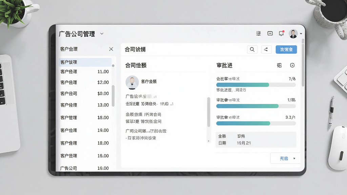Click the character glyph icon left of the rectangle icon
Screen dimensions: 347x195
(x=259, y=34)
